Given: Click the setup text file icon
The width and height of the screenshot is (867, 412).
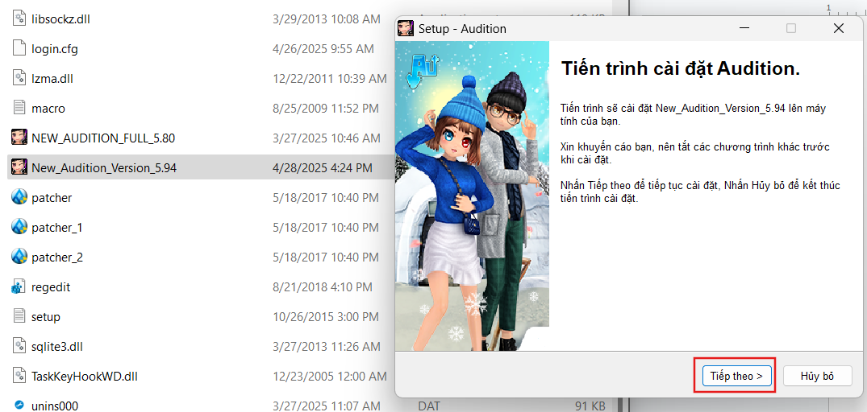Looking at the screenshot, I should 19,317.
